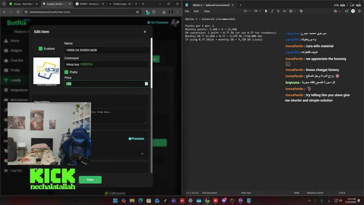Save the edited item

[x=90, y=180]
